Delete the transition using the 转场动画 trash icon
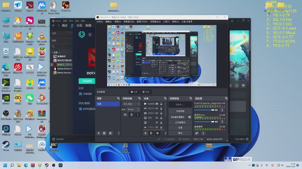302x169 pixels. click(131, 115)
